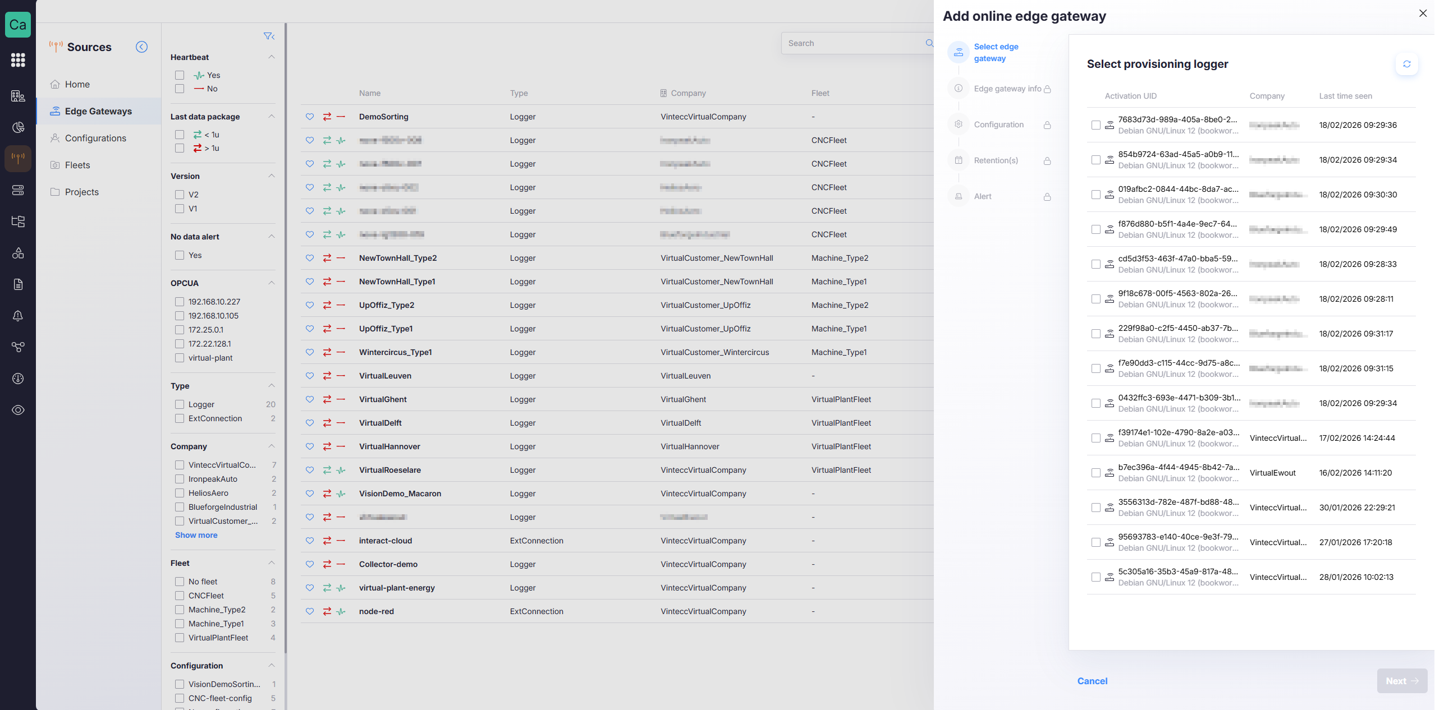Screen dimensions: 1435x710
Task: Go to Home in Sources menu
Action: (99, 84)
